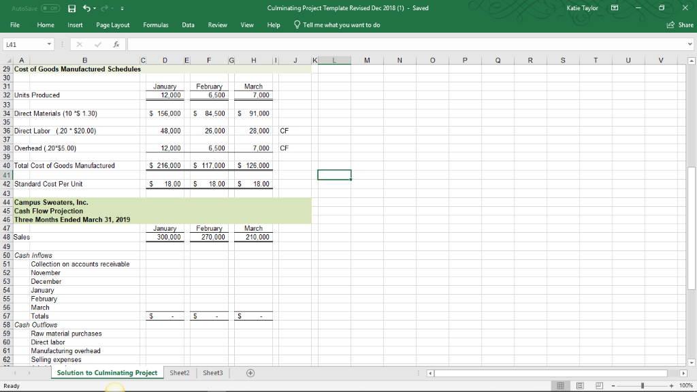Click the 100% zoom level
The width and height of the screenshot is (697, 392).
tap(686, 386)
